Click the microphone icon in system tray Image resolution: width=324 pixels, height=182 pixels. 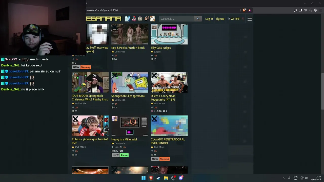tap(289, 178)
